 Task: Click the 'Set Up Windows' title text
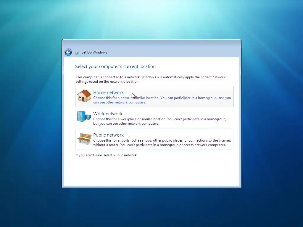[94, 52]
